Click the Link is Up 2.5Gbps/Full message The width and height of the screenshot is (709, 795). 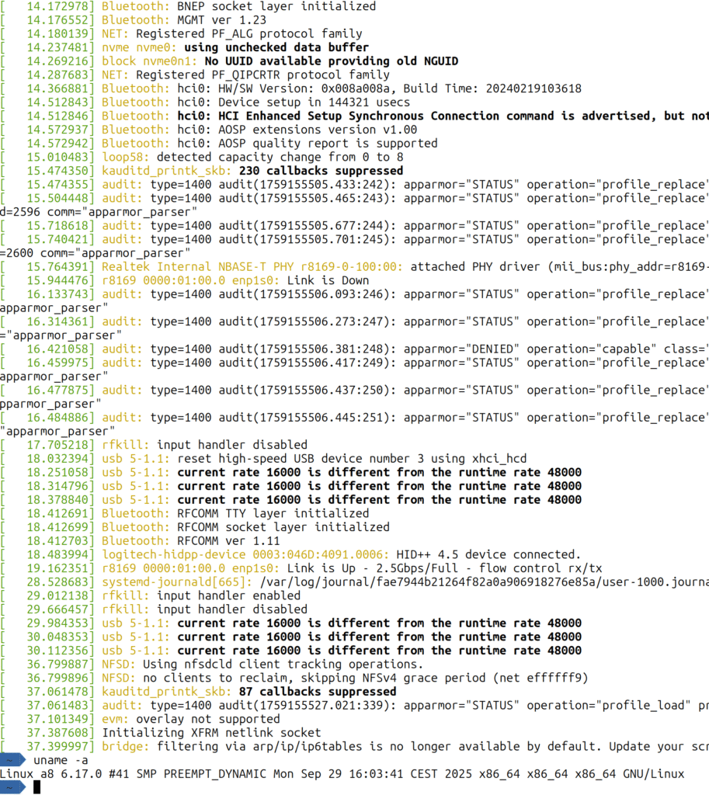(311, 568)
